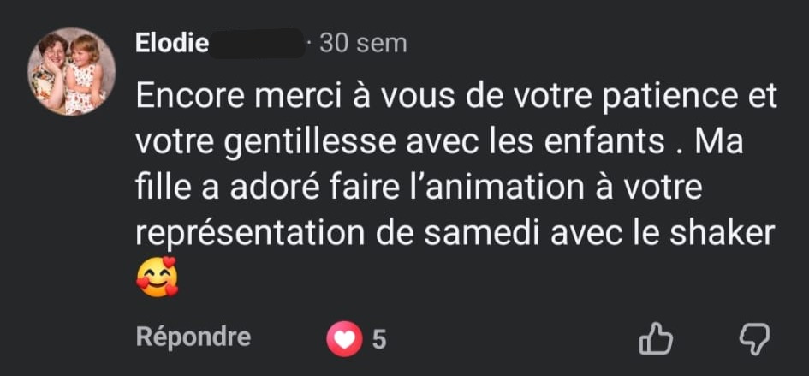Dislike the comment with thumbs down
This screenshot has width=809, height=376.
pyautogui.click(x=753, y=339)
